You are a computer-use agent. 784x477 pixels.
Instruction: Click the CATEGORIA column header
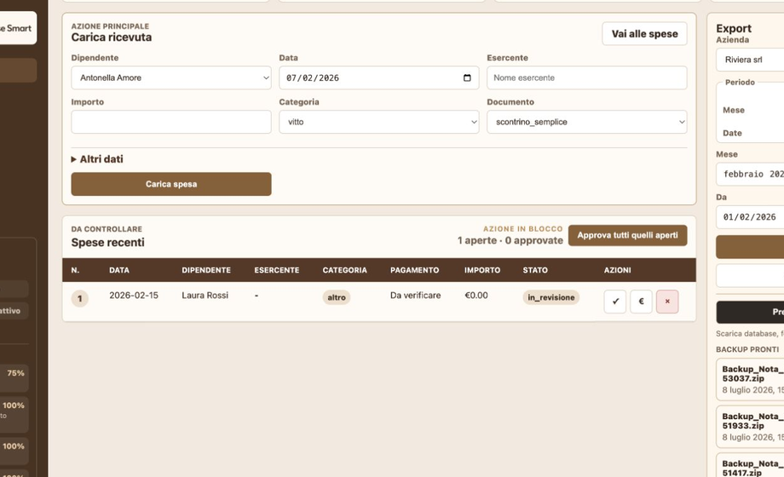click(x=344, y=270)
